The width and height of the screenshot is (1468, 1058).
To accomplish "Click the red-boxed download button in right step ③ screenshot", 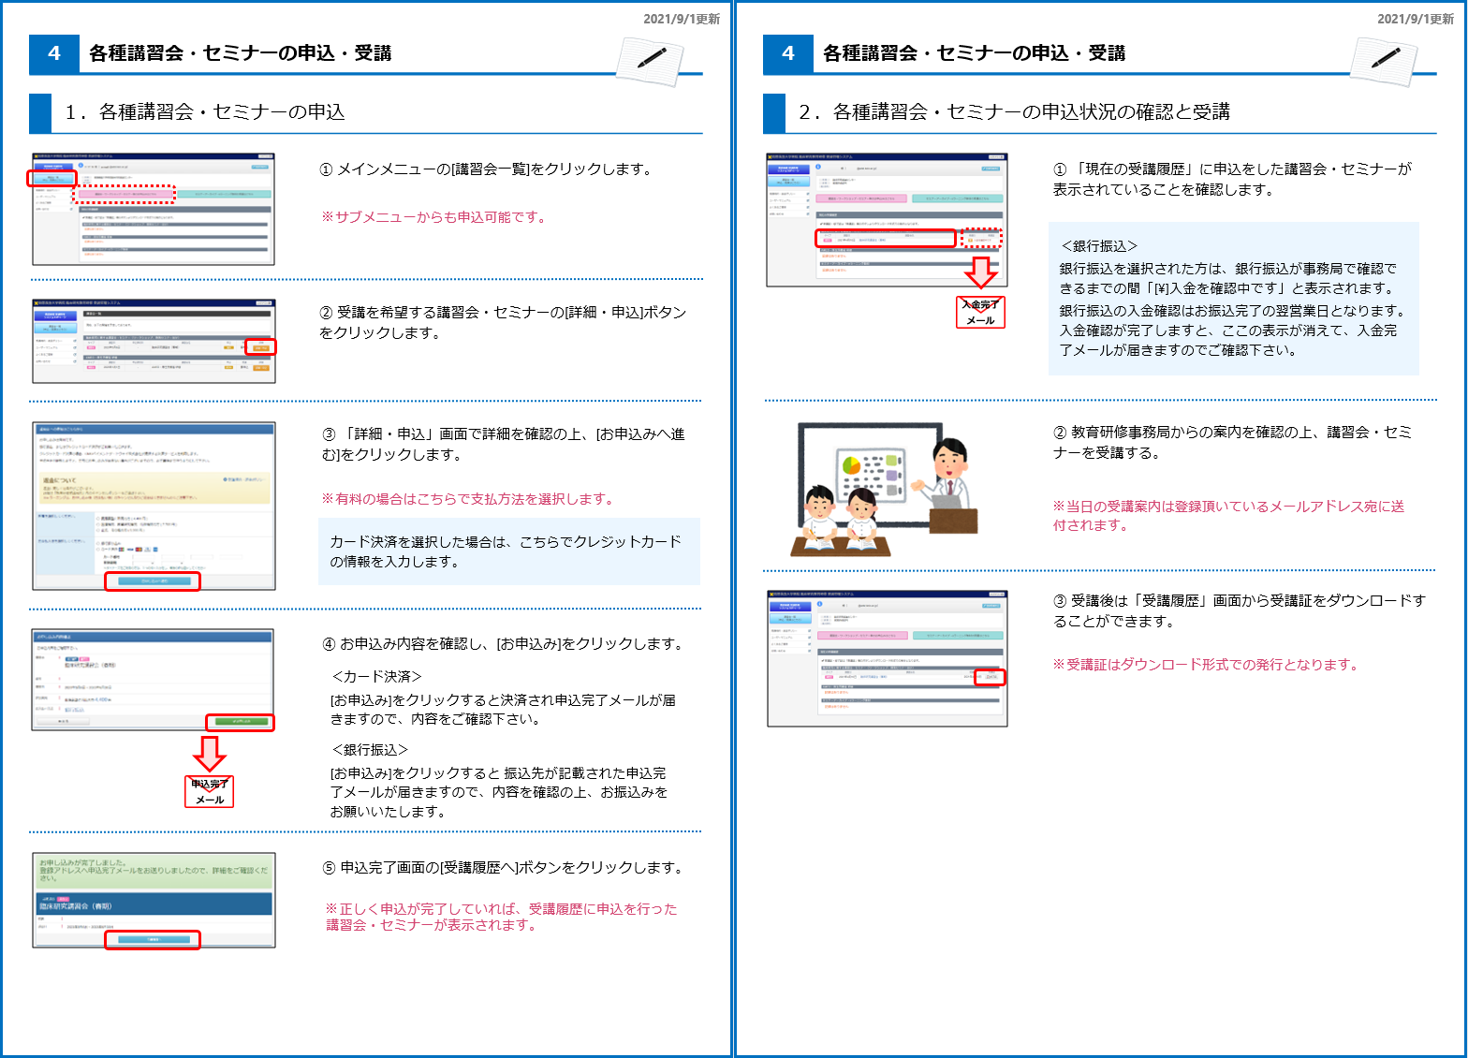I will (x=990, y=677).
